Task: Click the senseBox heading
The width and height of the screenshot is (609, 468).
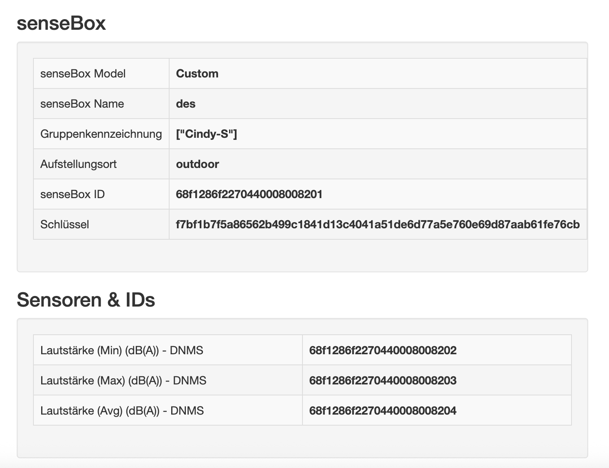Action: 60,23
